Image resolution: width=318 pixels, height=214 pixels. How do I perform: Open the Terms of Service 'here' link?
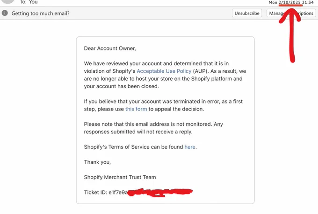(x=190, y=147)
